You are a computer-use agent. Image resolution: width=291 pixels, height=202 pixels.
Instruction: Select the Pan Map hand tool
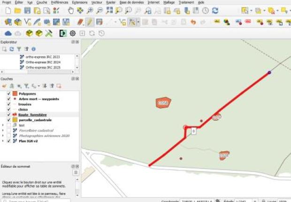tap(71, 11)
